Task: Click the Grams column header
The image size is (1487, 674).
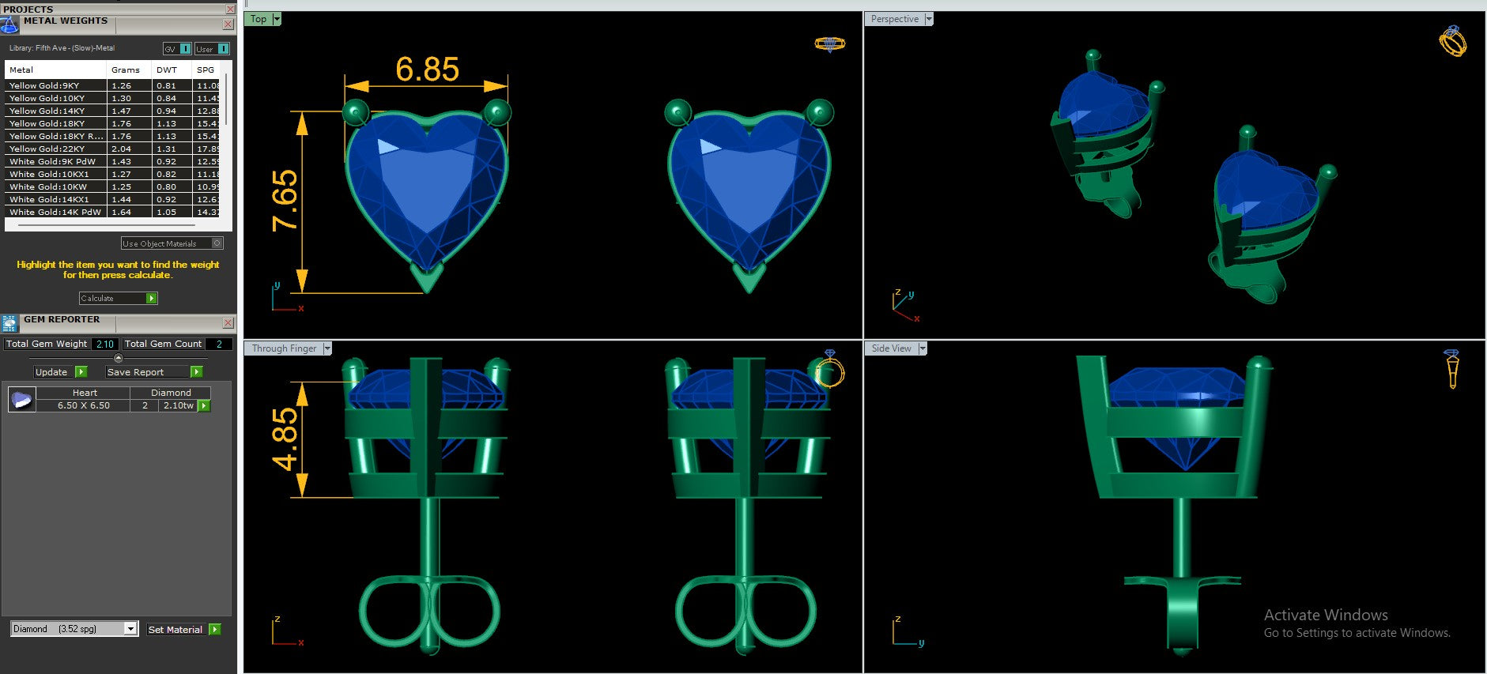Action: [x=130, y=70]
